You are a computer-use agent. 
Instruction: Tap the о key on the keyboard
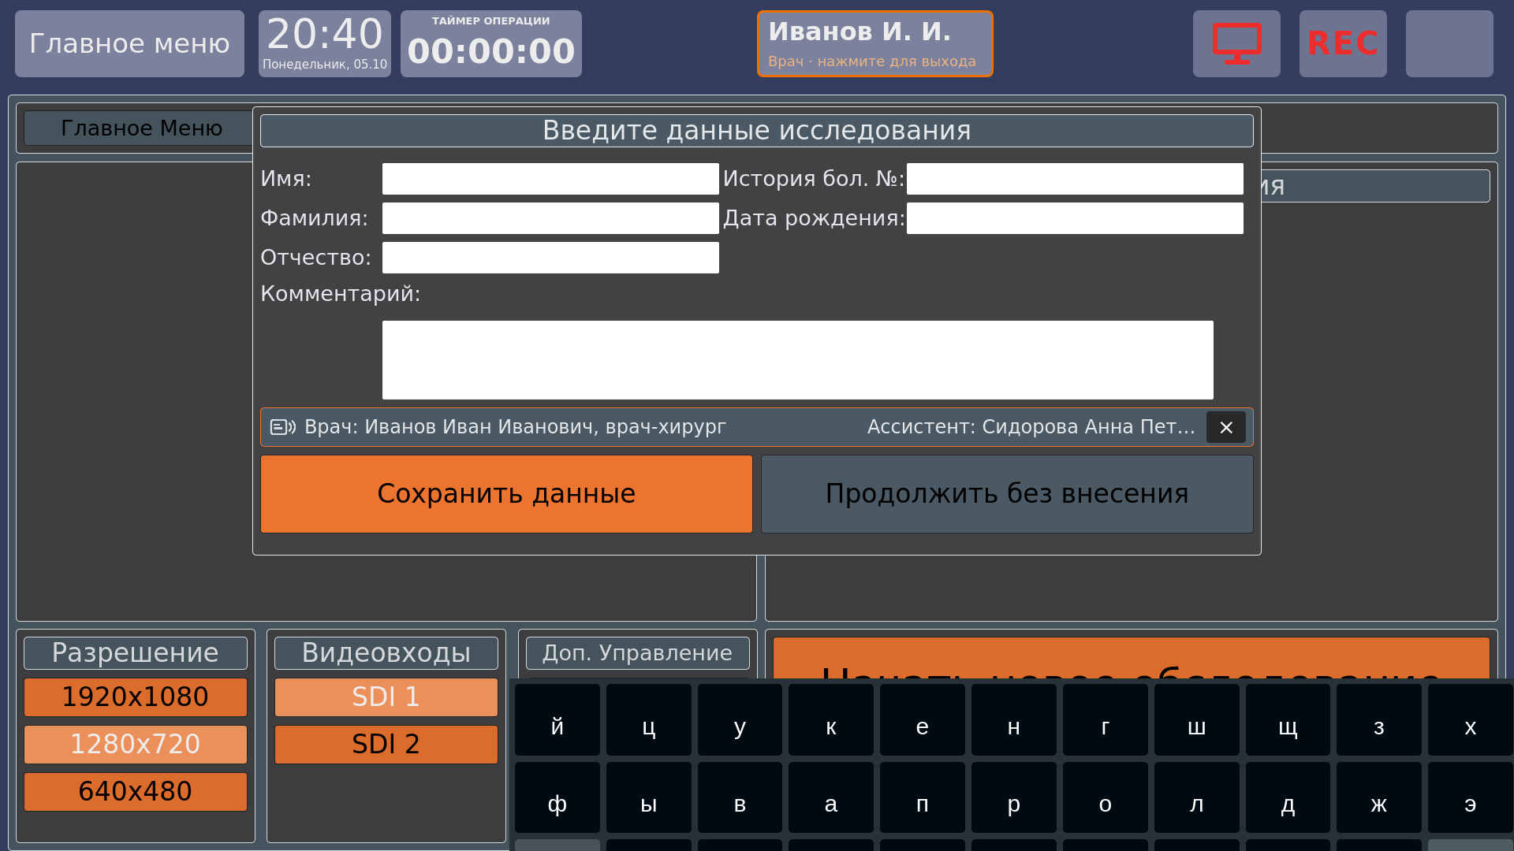(x=1106, y=797)
